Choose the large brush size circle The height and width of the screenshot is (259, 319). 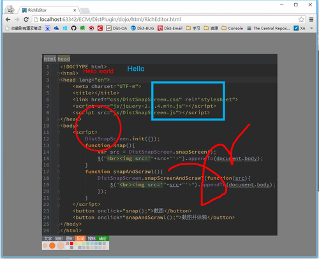61,246
